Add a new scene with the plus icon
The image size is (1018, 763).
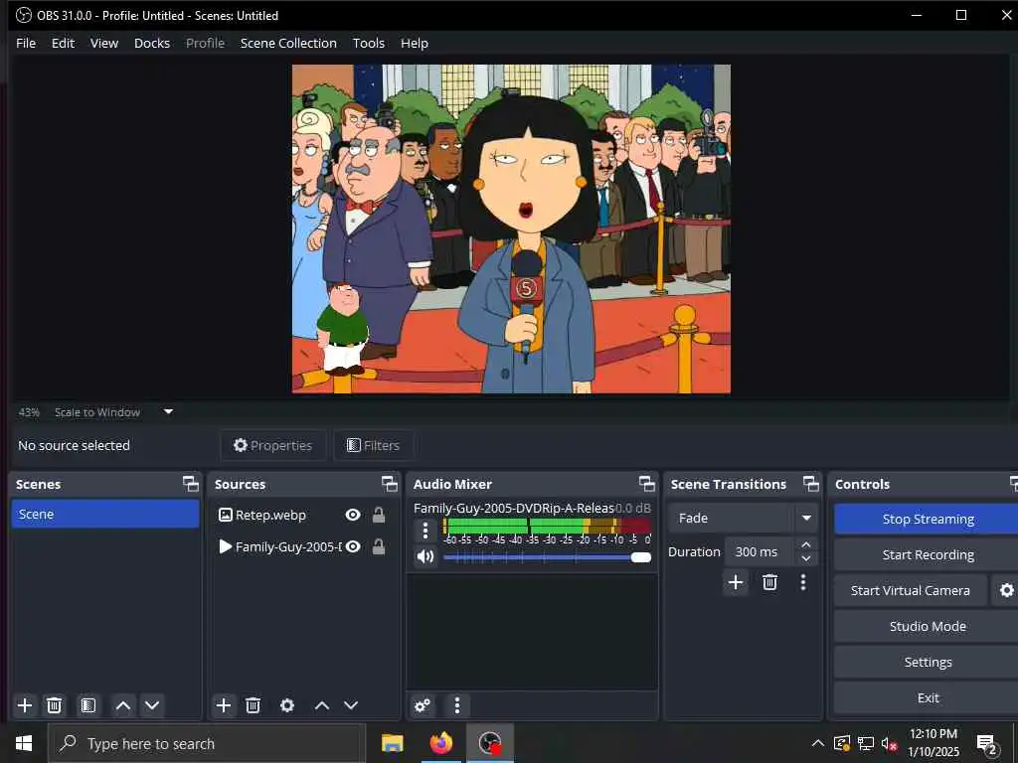click(x=25, y=705)
